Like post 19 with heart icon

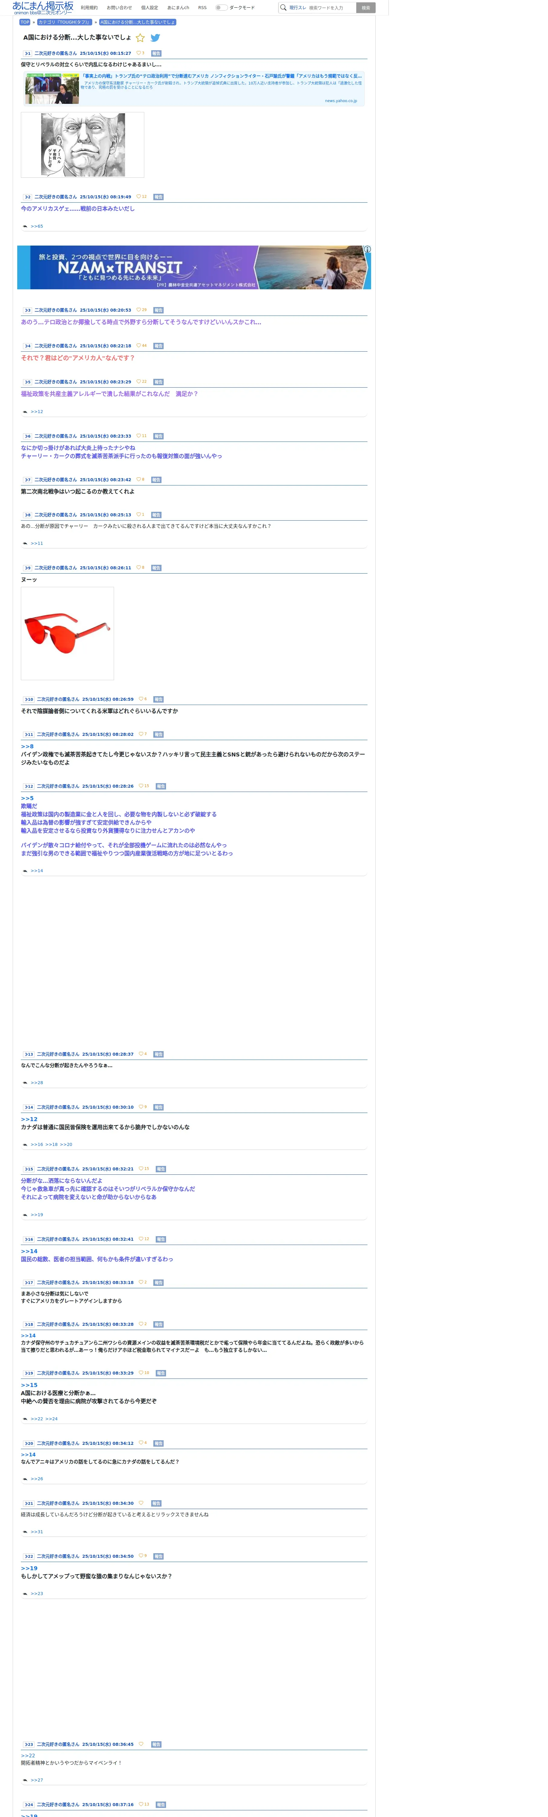(x=141, y=1373)
